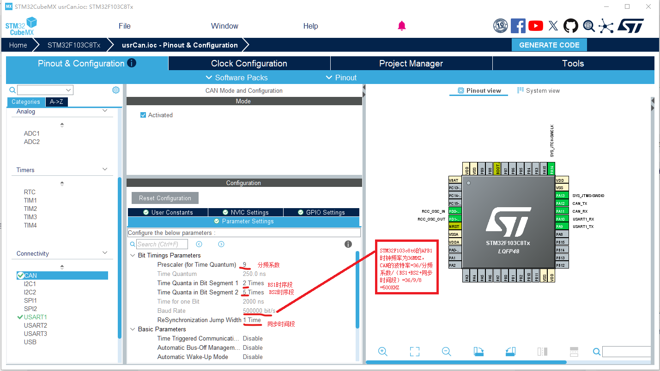Click the parameter Search (Ctrl+F) field

tap(162, 244)
